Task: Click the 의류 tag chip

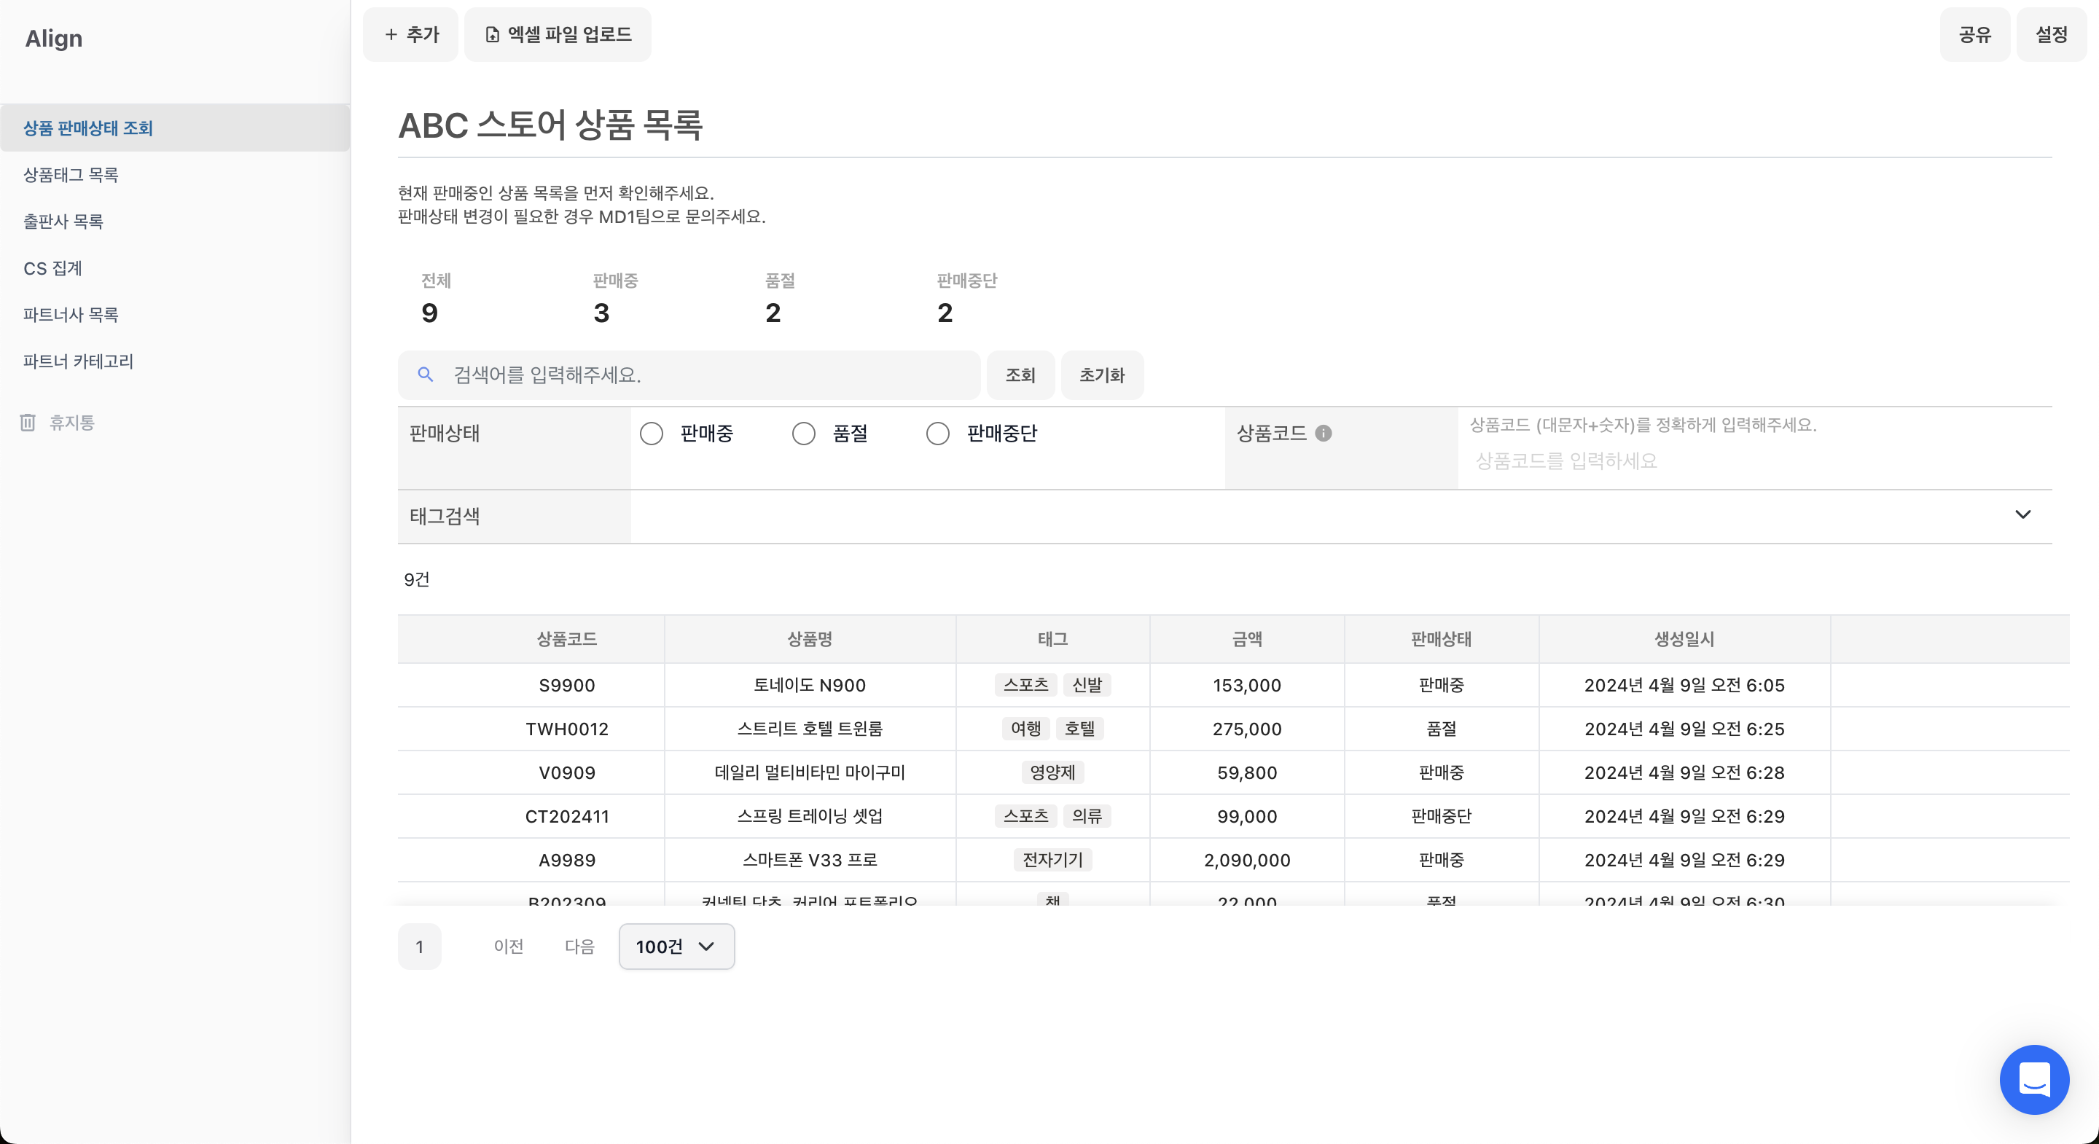Action: 1087,816
